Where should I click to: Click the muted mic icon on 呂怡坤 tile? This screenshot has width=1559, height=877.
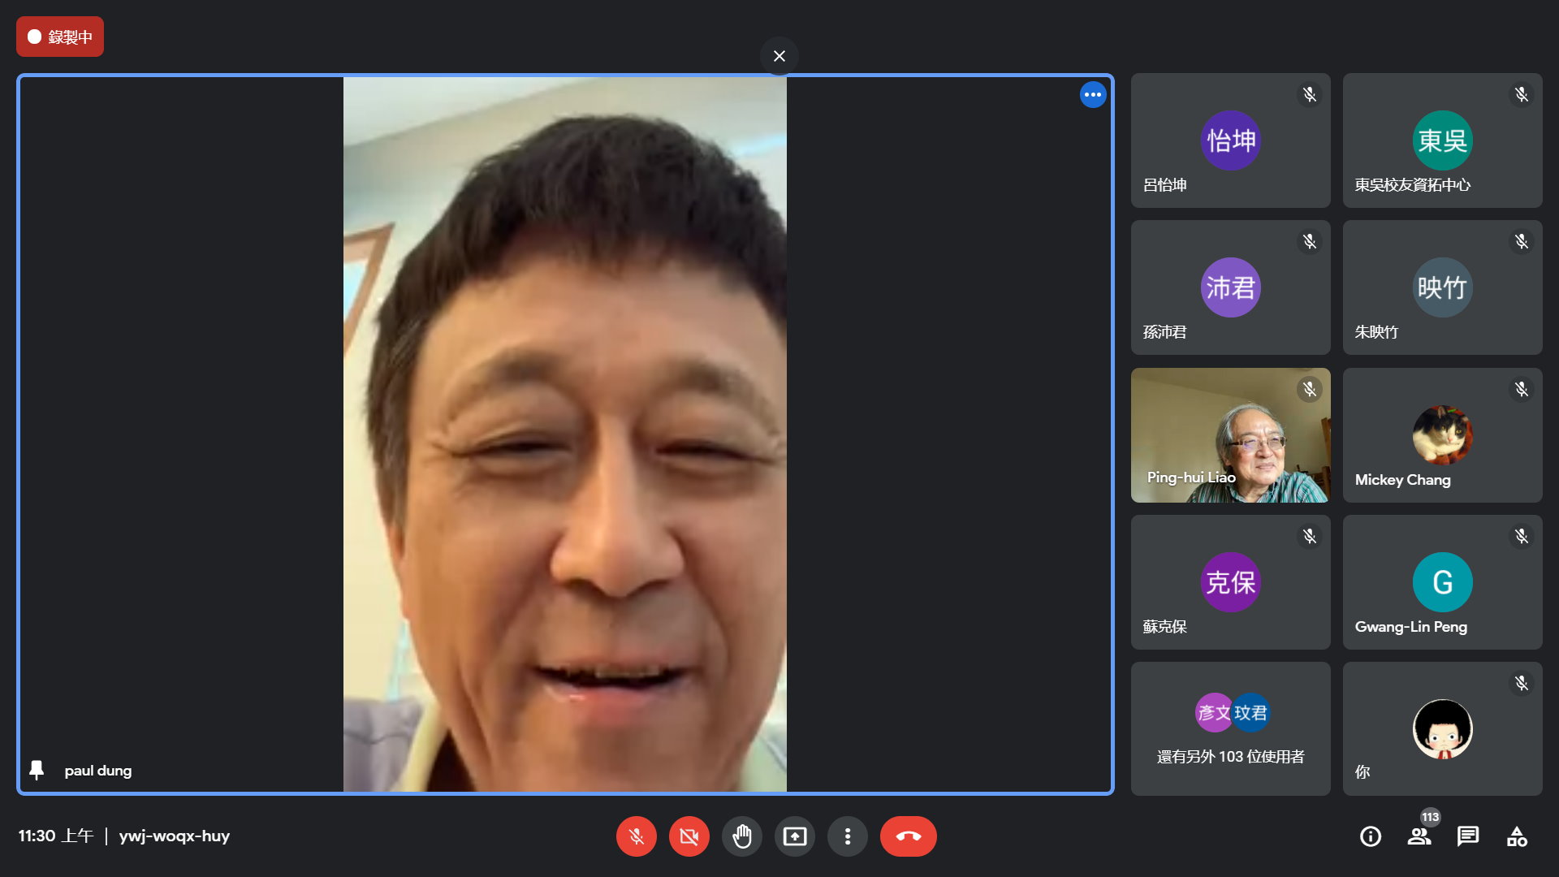[x=1309, y=95]
